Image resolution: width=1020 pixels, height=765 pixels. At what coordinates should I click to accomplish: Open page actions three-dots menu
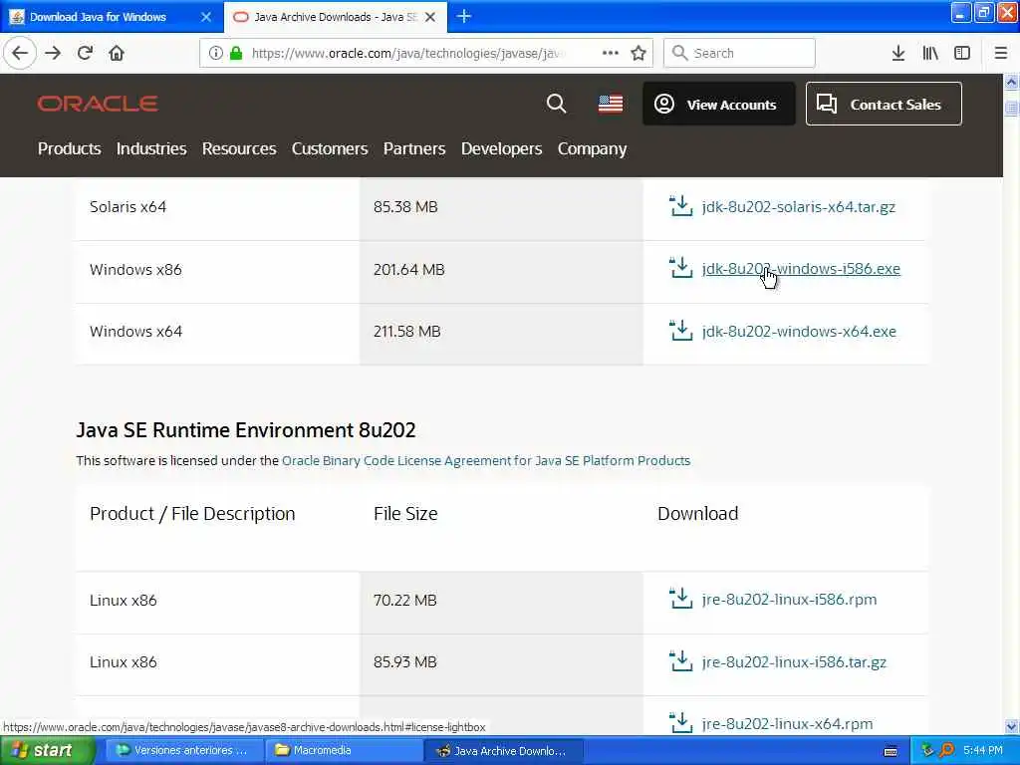tap(611, 53)
